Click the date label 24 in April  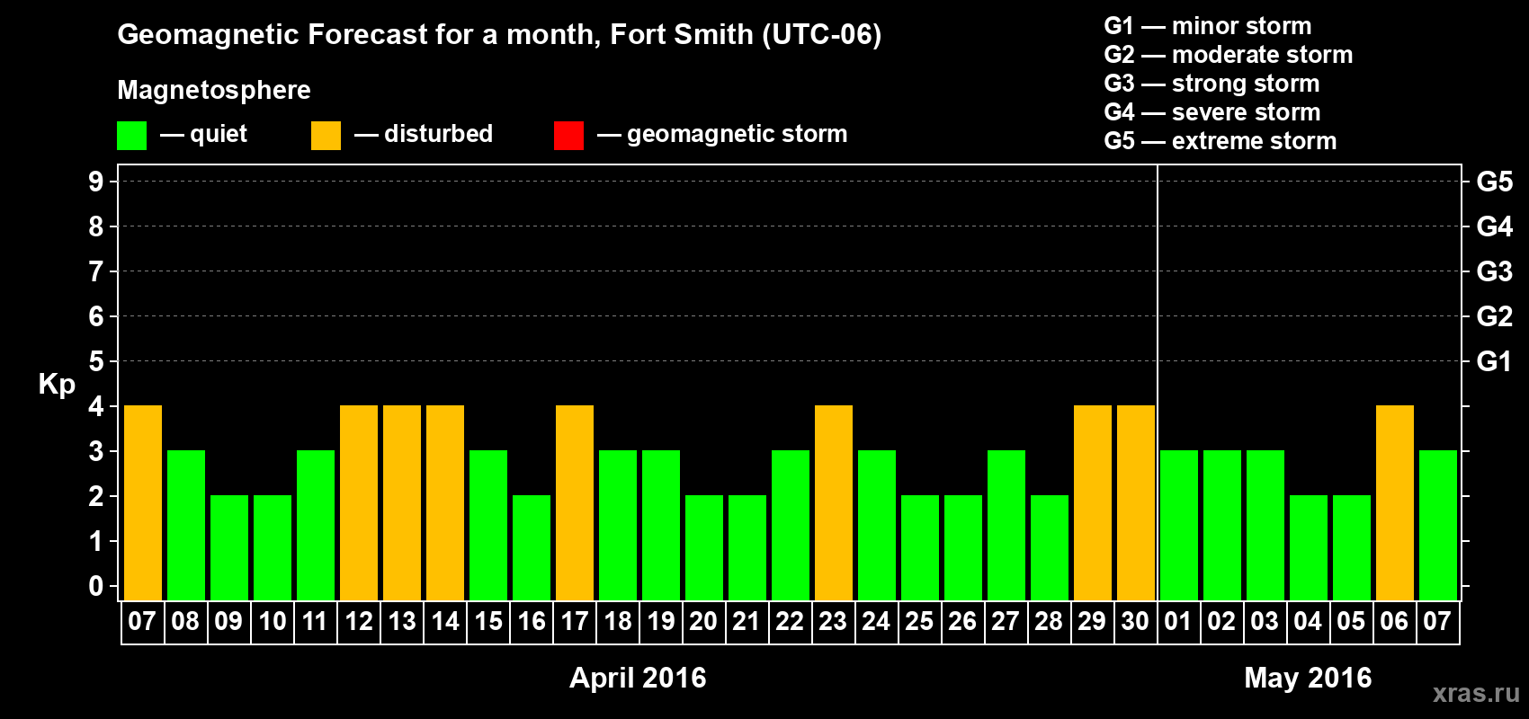[877, 621]
